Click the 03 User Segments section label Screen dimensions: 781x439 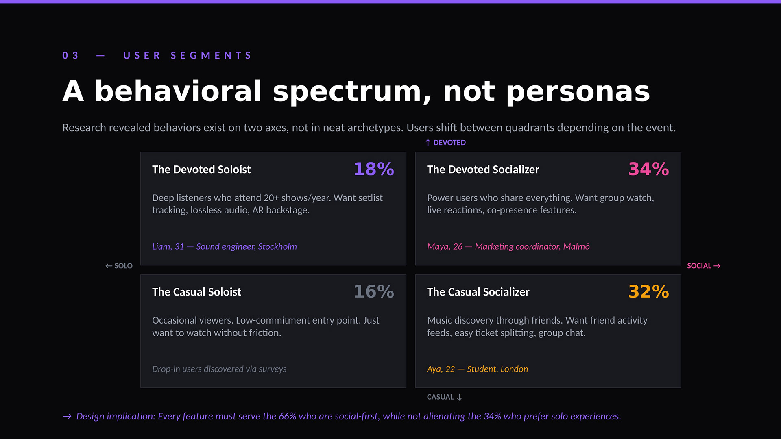pos(157,55)
